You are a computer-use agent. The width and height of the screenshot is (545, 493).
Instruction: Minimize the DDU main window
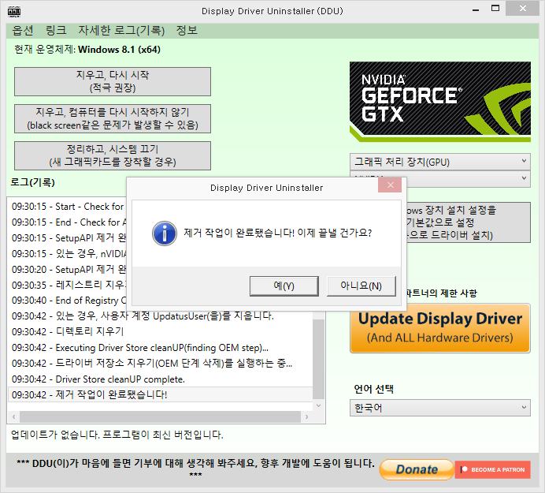(x=476, y=9)
